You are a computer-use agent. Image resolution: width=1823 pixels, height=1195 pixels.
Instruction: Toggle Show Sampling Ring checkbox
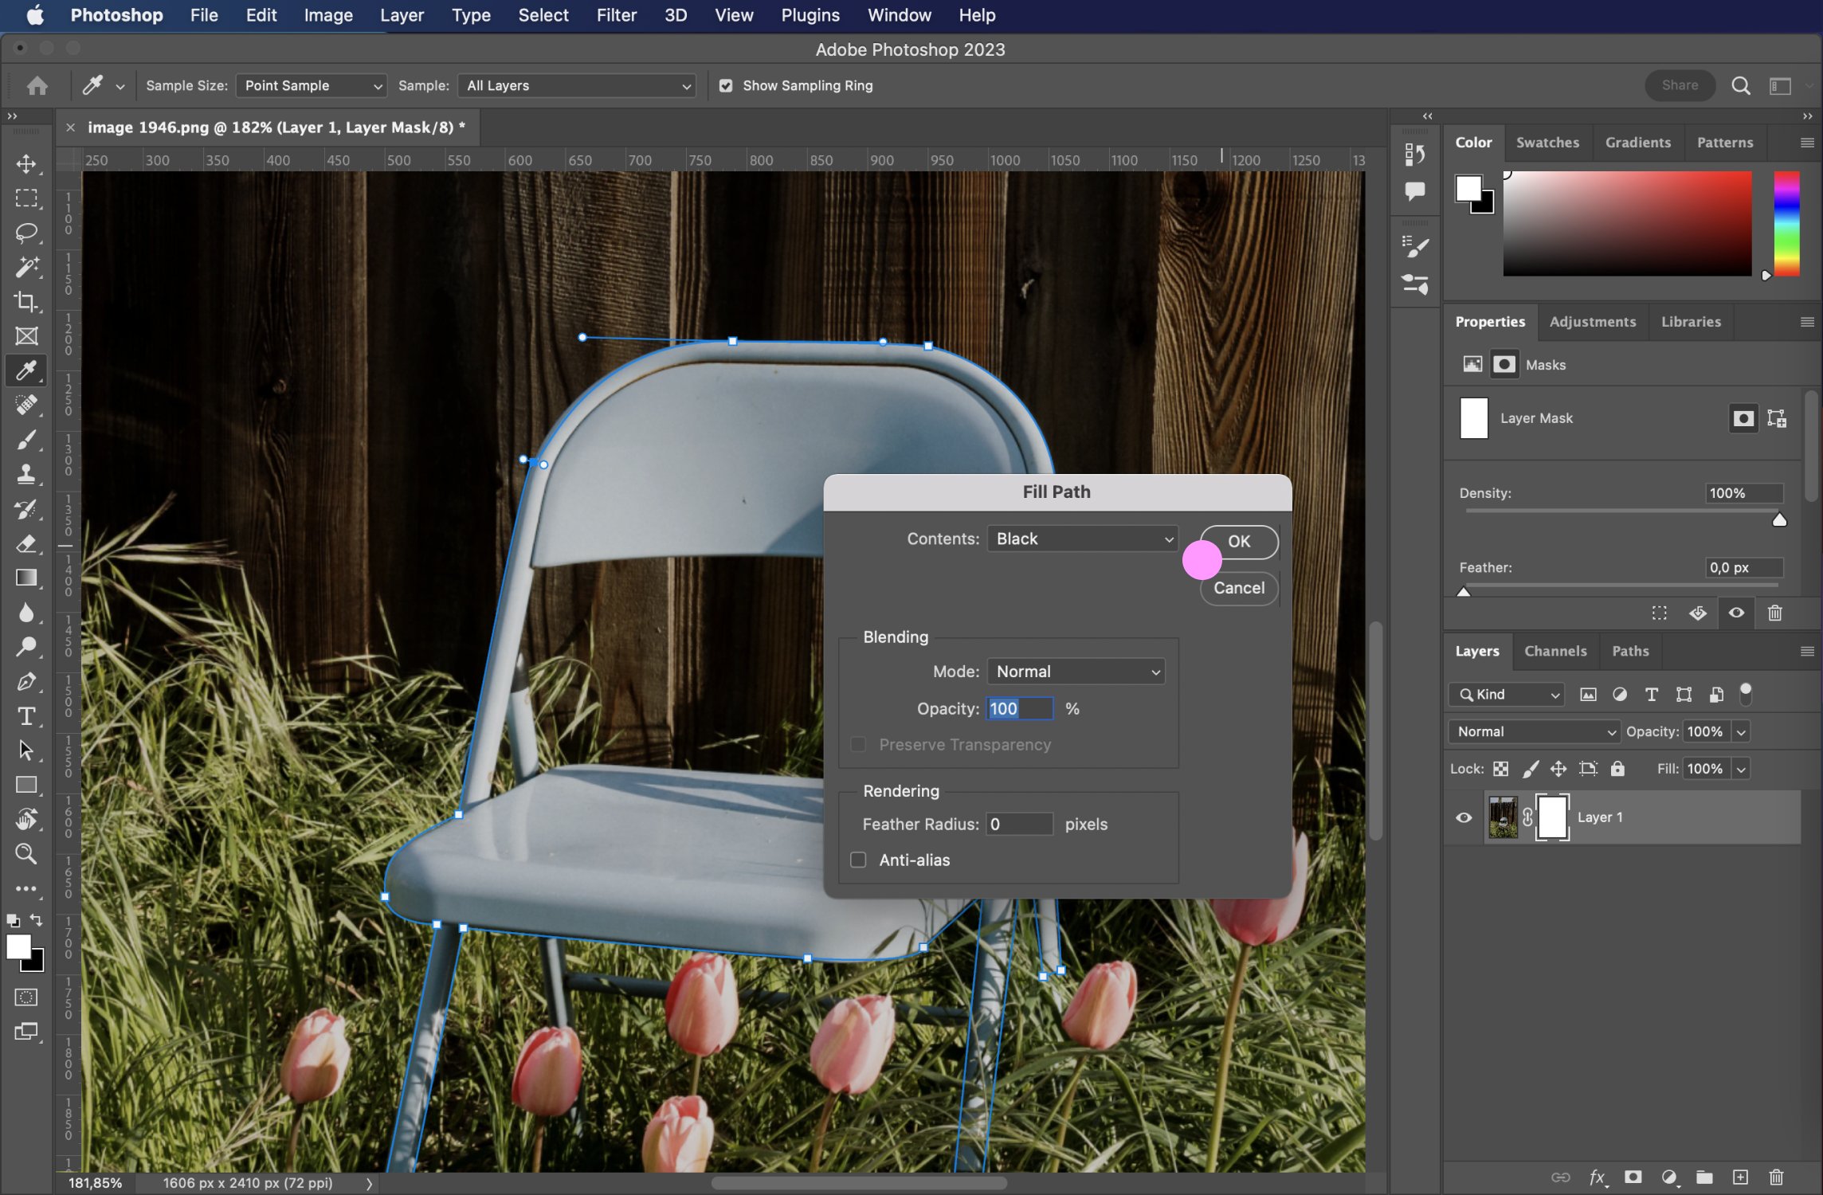coord(726,84)
